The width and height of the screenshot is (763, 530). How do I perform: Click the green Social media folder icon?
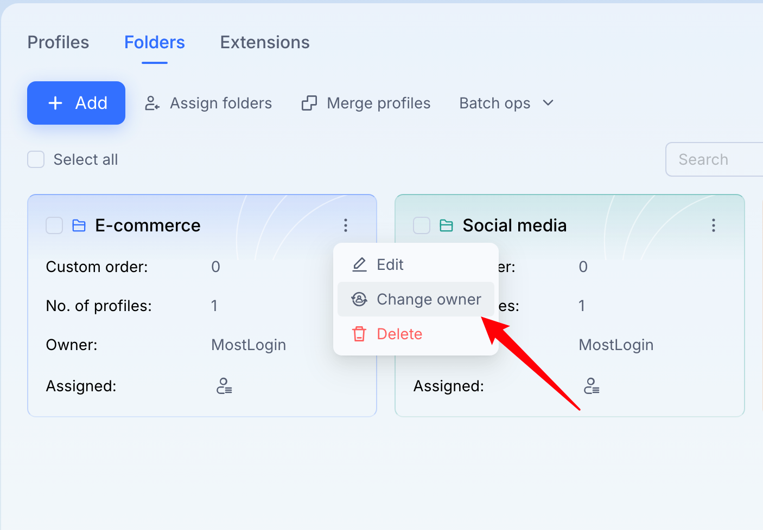point(446,225)
